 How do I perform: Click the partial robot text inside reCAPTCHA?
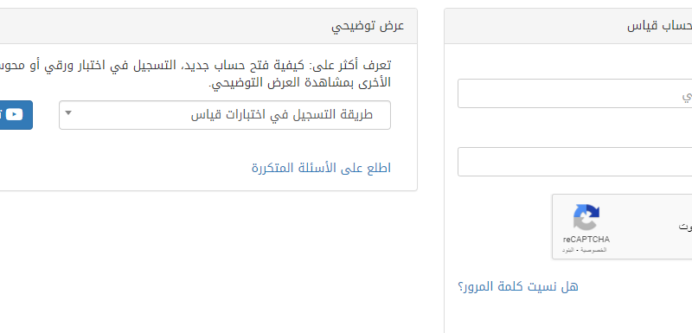(x=685, y=227)
